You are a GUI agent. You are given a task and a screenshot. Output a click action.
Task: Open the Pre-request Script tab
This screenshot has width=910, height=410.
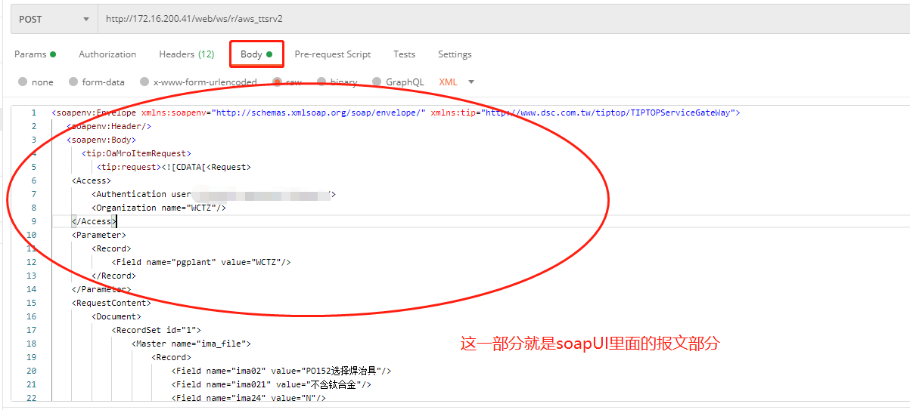click(333, 54)
